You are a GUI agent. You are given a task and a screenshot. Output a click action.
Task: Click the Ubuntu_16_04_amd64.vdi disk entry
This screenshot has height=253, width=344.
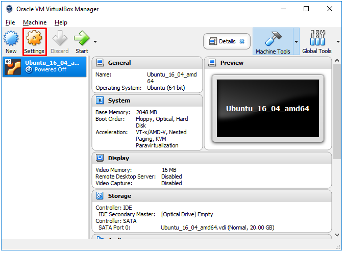[217, 227]
